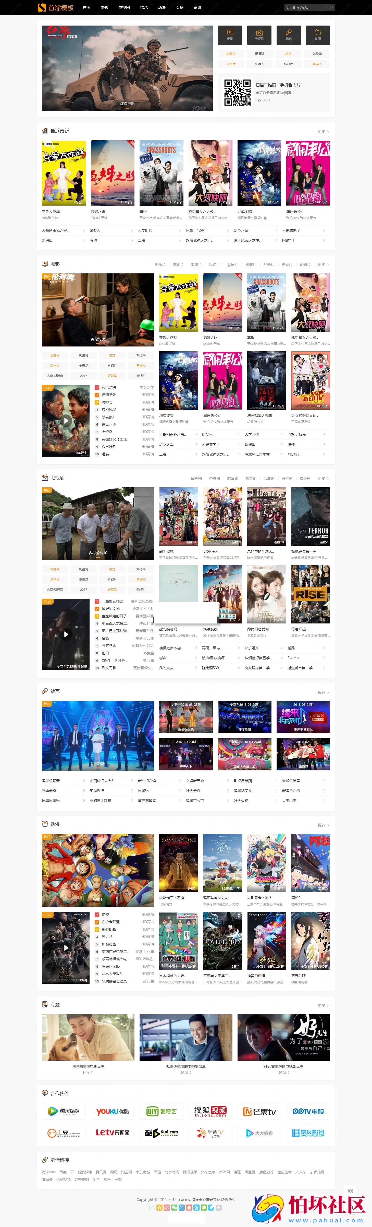Expand 更多 in the 综艺 section

point(323,692)
